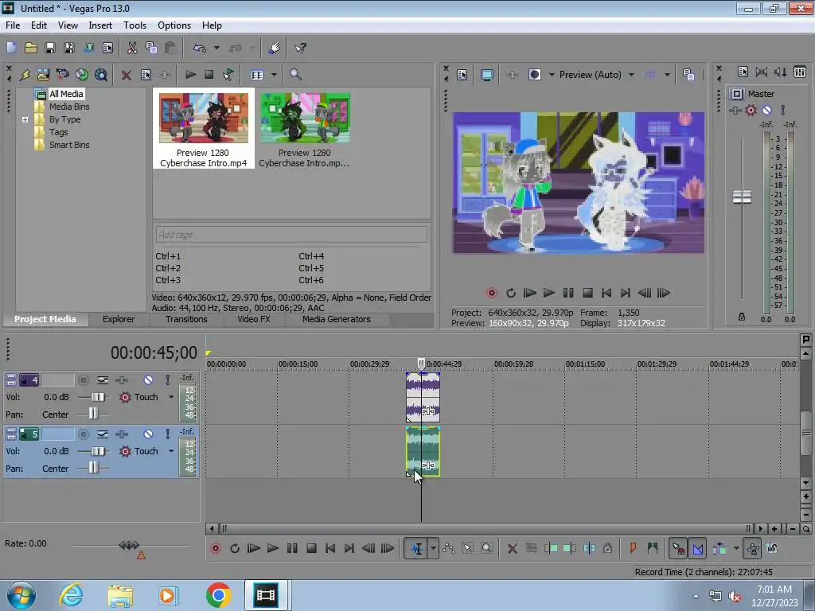Solo track 5 with exclamation icon
The height and width of the screenshot is (611, 815).
[x=167, y=434]
